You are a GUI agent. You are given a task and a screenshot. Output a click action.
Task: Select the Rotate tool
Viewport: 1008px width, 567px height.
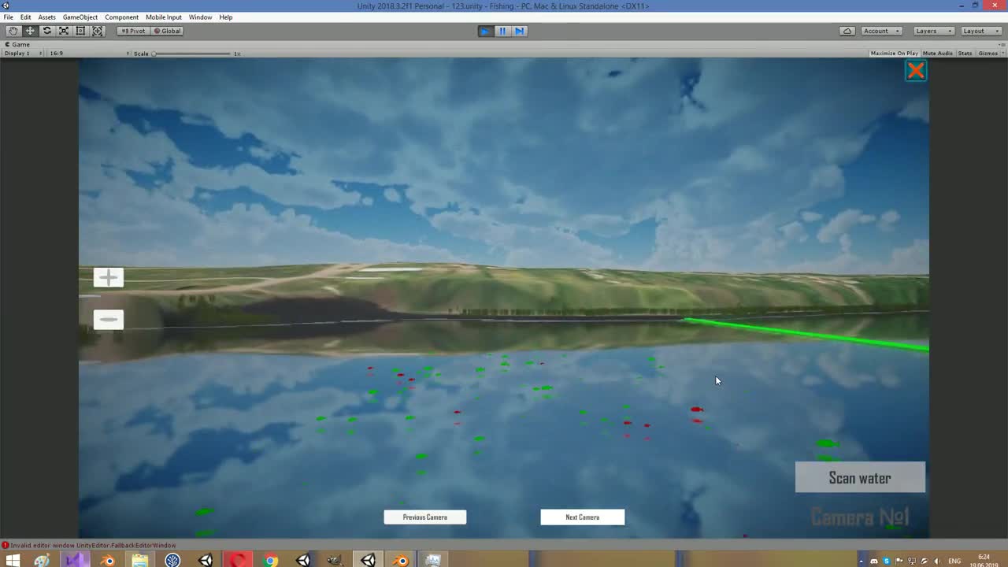tap(46, 31)
